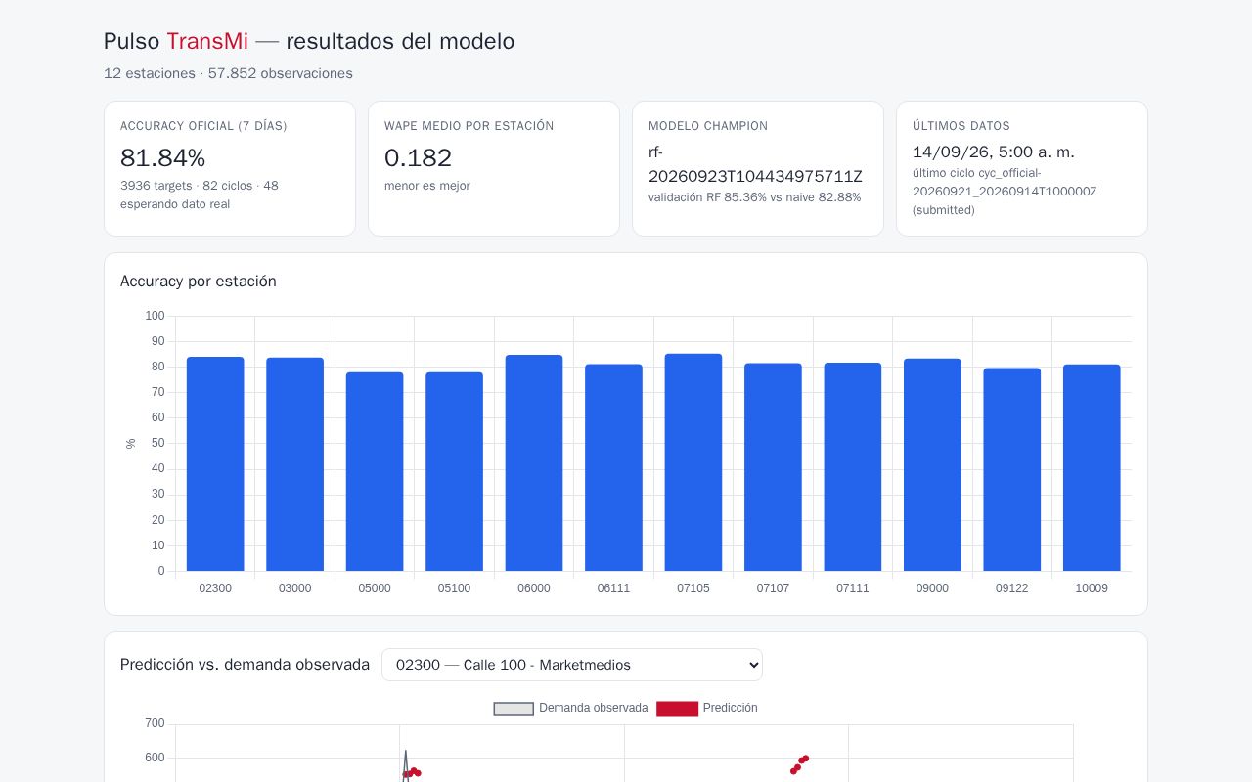Pick the bar above station 05100
Image resolution: width=1252 pixels, height=782 pixels.
454,471
